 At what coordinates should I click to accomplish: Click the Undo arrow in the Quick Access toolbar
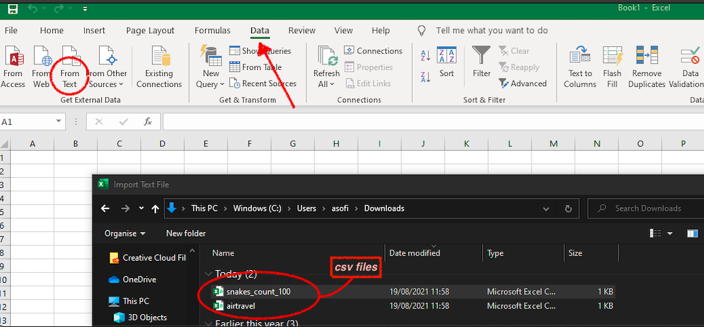pos(33,9)
